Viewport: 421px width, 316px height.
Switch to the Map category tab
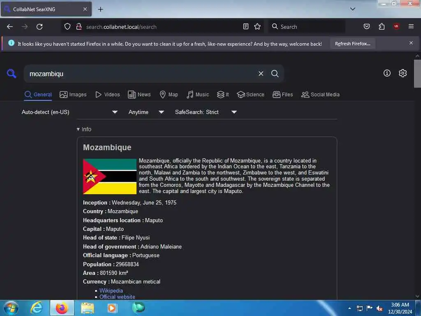click(169, 95)
